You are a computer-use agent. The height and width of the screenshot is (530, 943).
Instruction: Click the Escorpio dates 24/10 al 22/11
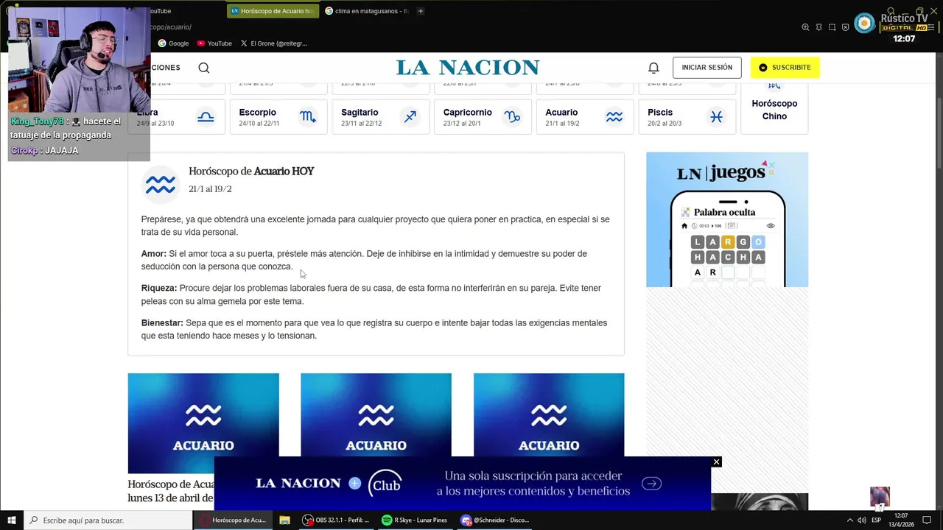259,124
